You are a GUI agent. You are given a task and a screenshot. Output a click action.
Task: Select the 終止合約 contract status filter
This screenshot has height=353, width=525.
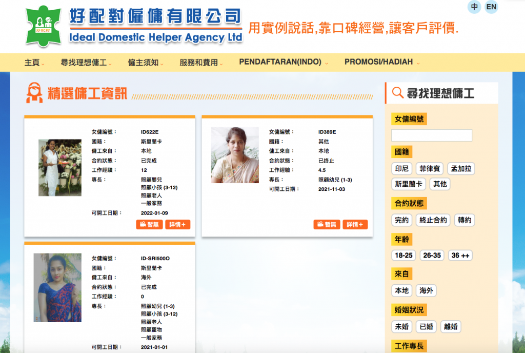pos(432,220)
